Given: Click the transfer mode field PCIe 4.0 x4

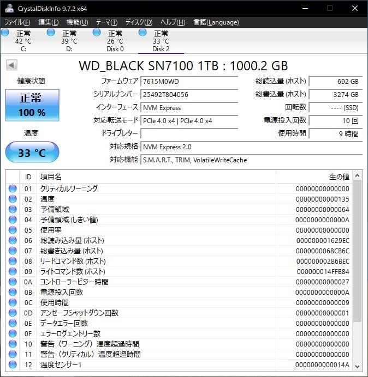Looking at the screenshot, I should click(189, 120).
